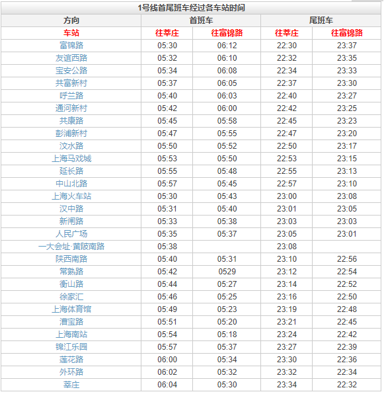Viewport: 384px width, 396px height.
Task: Select the 23:27 time in 呼兰路 row
Action: 347,96
